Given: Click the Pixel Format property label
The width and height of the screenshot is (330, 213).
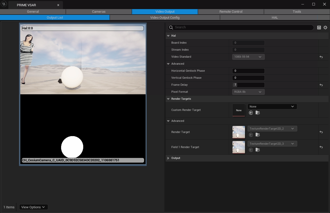Looking at the screenshot, I should (180, 92).
